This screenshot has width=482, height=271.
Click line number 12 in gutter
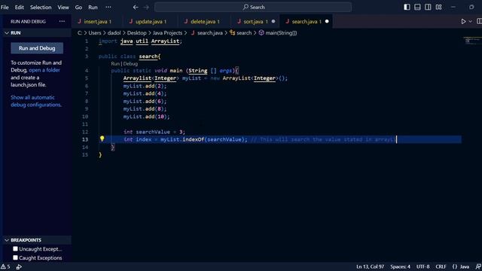[85, 132]
